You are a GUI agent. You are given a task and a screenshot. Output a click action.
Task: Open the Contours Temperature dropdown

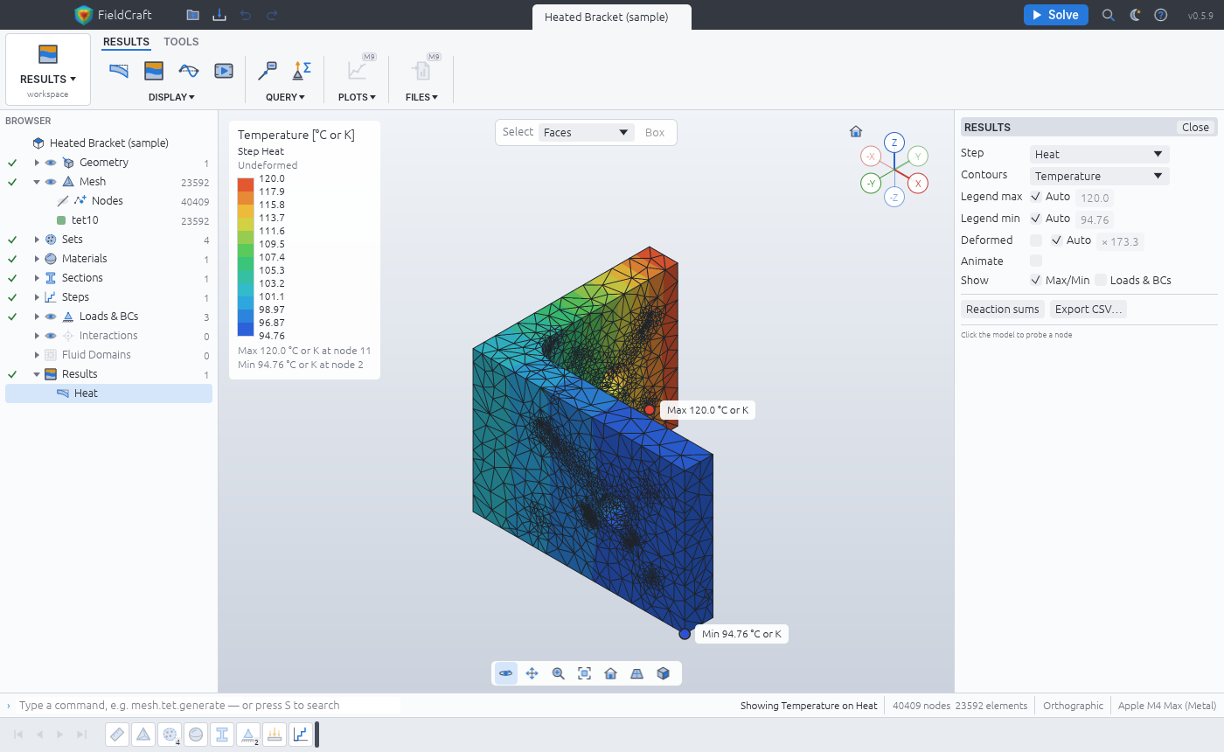pos(1099,176)
